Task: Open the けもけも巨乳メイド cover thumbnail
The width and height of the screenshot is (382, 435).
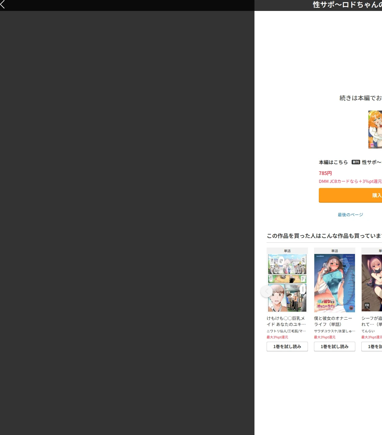Action: pos(287,283)
